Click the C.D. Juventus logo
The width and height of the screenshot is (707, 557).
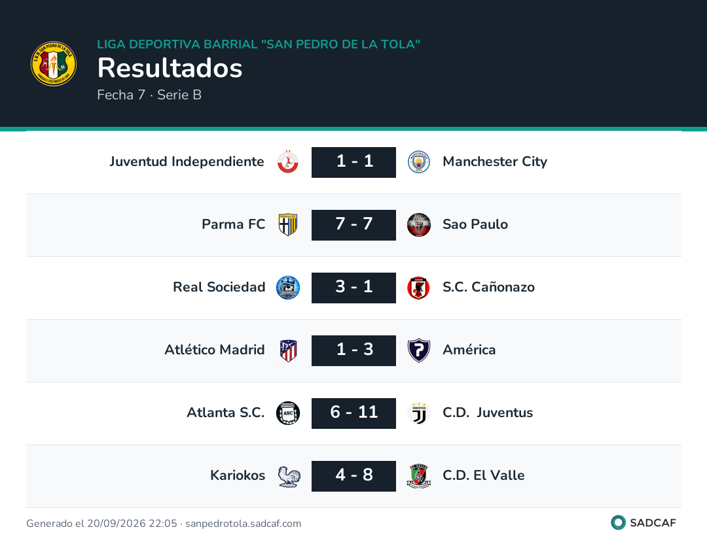click(419, 413)
